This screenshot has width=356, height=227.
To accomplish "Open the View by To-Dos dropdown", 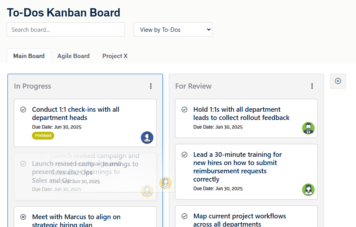I will pyautogui.click(x=173, y=29).
